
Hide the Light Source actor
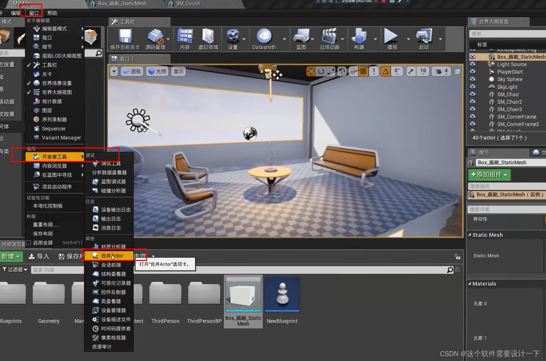(473, 64)
